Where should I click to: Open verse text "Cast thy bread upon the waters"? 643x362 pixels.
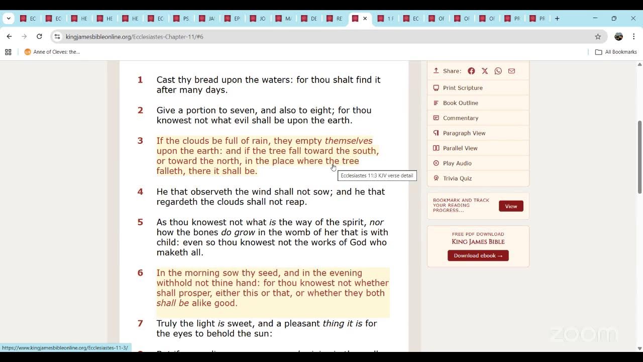coord(225,80)
